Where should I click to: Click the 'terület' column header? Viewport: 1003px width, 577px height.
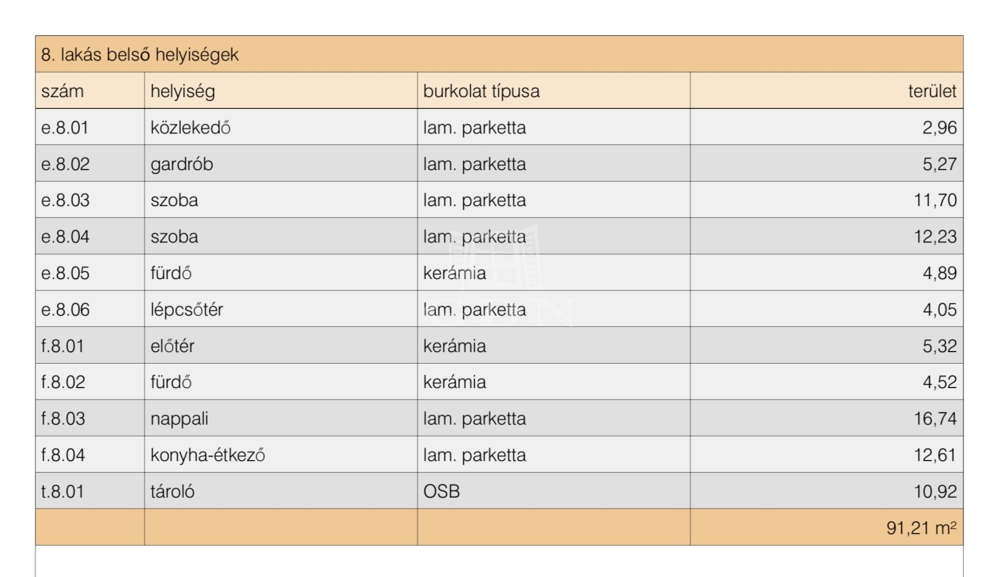coord(827,90)
